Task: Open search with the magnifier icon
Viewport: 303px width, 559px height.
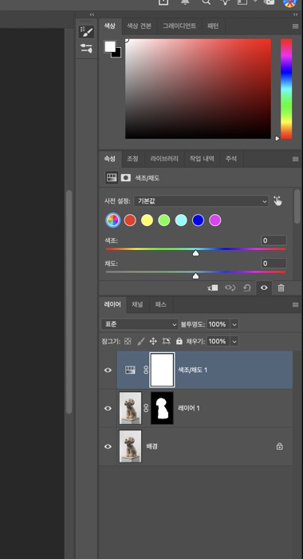Action: pyautogui.click(x=206, y=2)
